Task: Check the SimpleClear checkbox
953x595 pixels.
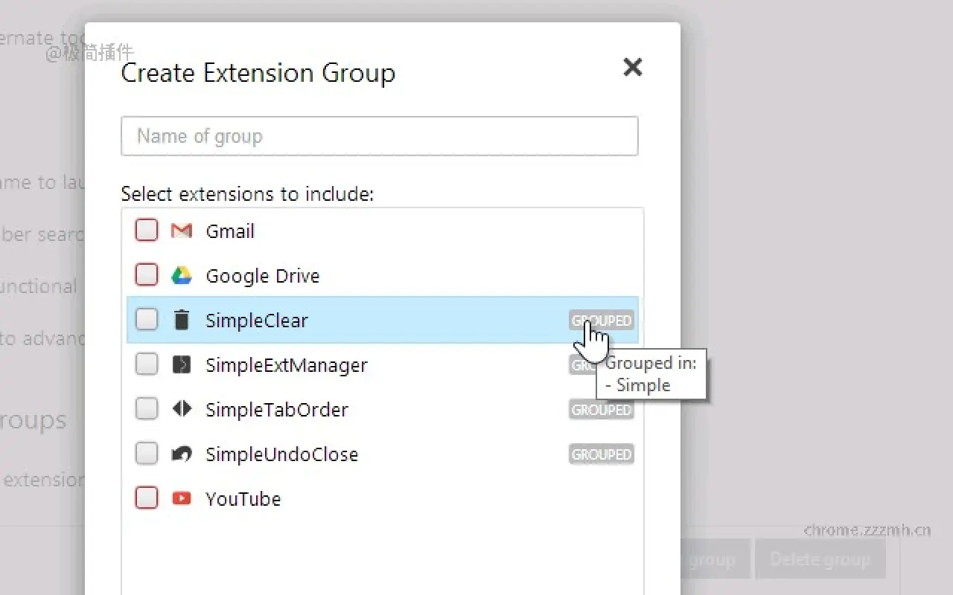Action: click(x=146, y=320)
